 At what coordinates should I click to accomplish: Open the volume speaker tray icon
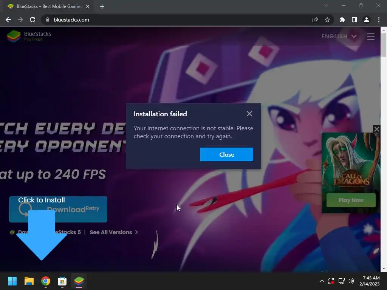[351, 281]
